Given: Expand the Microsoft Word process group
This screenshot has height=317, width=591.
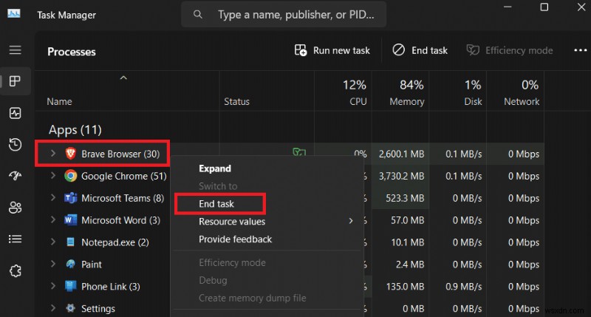Looking at the screenshot, I should 52,219.
